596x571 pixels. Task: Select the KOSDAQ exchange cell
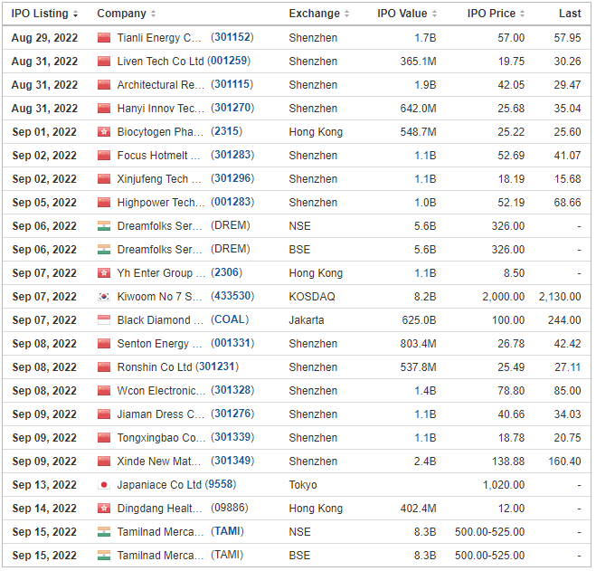click(x=312, y=296)
